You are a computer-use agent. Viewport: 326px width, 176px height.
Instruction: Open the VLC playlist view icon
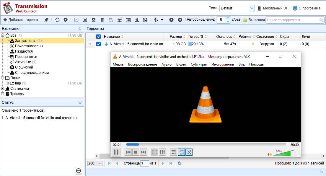pyautogui.click(x=174, y=152)
